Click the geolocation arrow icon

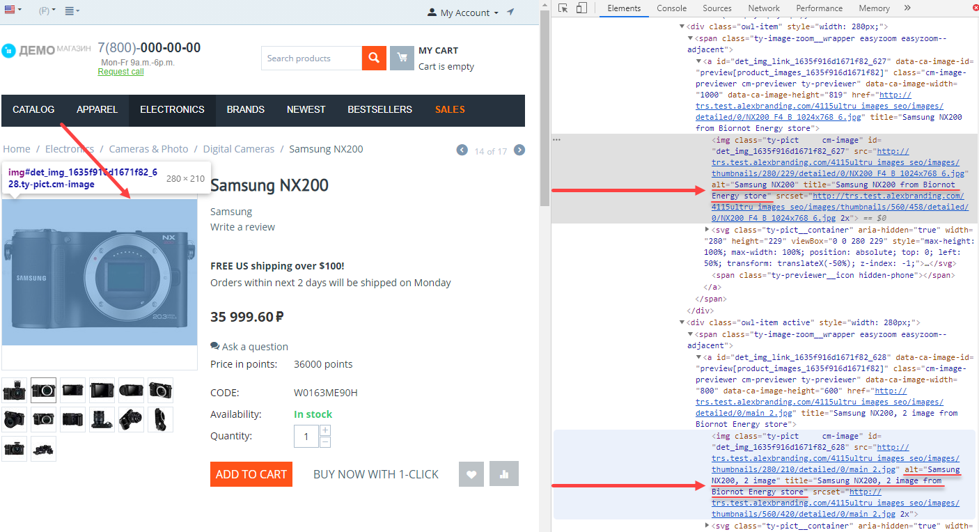(x=511, y=13)
